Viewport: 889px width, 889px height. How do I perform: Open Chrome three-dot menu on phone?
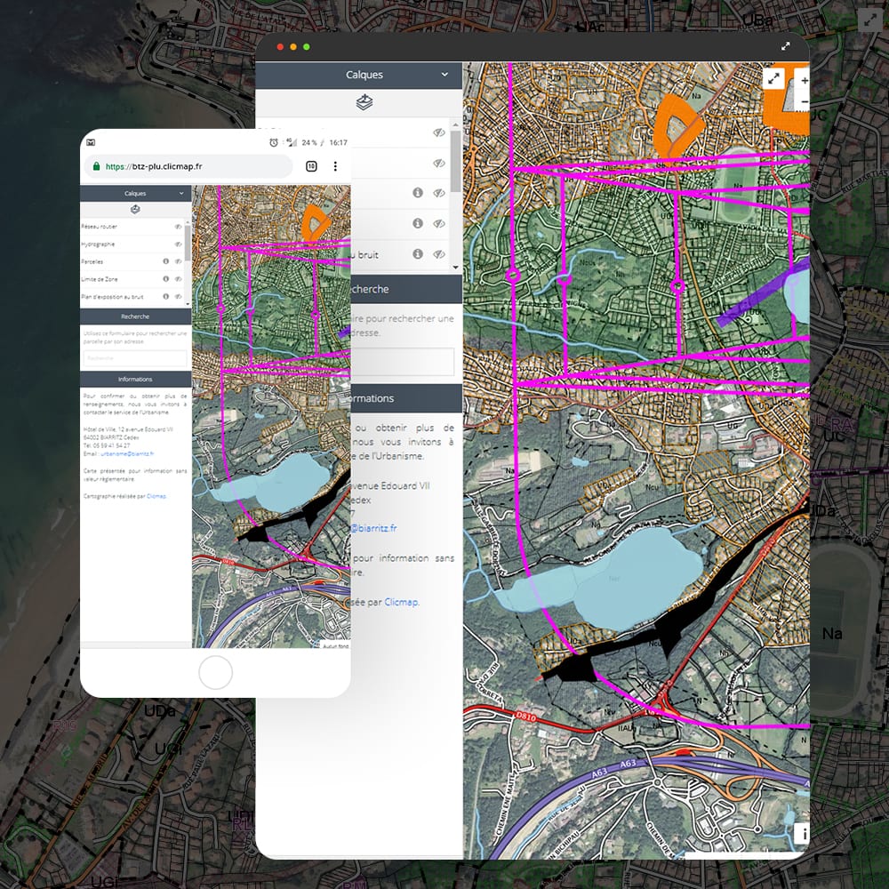click(335, 166)
